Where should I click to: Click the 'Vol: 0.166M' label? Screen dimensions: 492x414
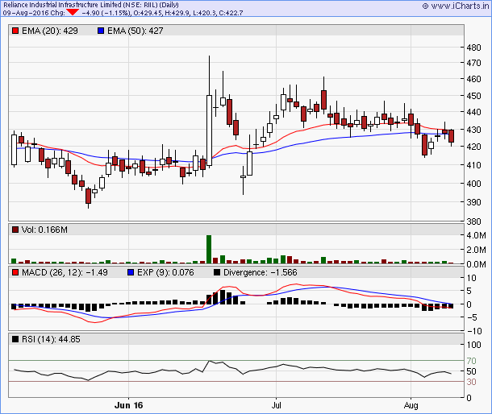[x=44, y=230]
